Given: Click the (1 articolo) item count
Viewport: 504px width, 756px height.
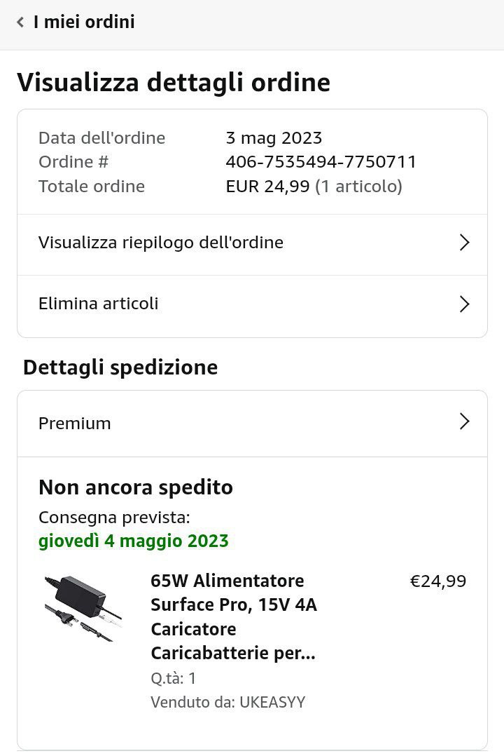Looking at the screenshot, I should coord(358,187).
